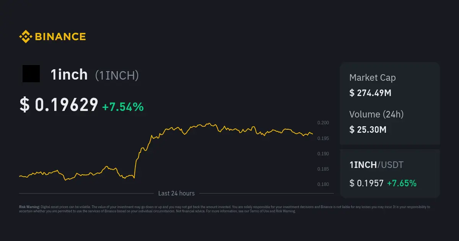Click the (1INCH) ticker symbol
The width and height of the screenshot is (459, 241).
(117, 75)
